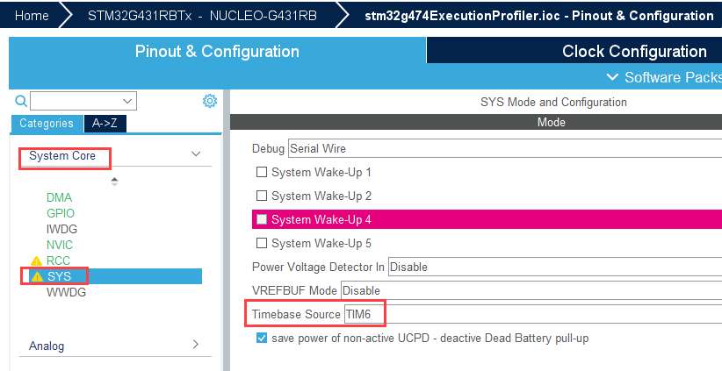The width and height of the screenshot is (722, 371).
Task: Enable System Wake-Up 1 checkbox
Action: pos(261,172)
